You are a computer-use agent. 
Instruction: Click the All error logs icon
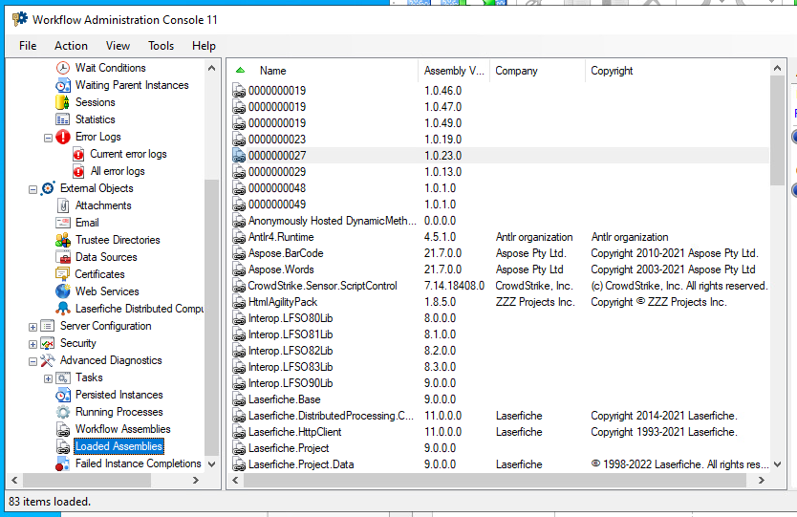pyautogui.click(x=78, y=171)
